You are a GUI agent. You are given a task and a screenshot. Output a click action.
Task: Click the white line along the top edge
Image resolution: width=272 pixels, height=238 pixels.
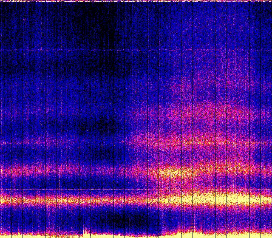pyautogui.click(x=136, y=1)
